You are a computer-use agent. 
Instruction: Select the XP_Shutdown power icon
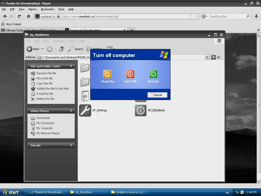141,110
